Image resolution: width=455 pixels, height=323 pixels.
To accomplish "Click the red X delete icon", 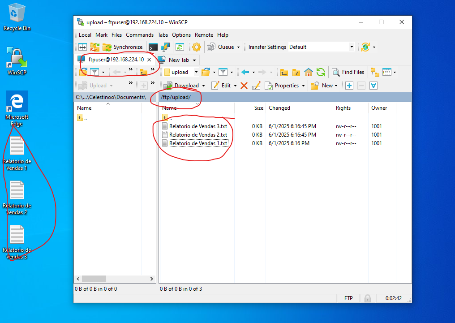I will pyautogui.click(x=244, y=86).
